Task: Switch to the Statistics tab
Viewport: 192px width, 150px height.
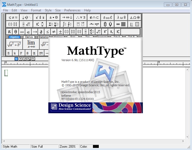Action: (44, 37)
